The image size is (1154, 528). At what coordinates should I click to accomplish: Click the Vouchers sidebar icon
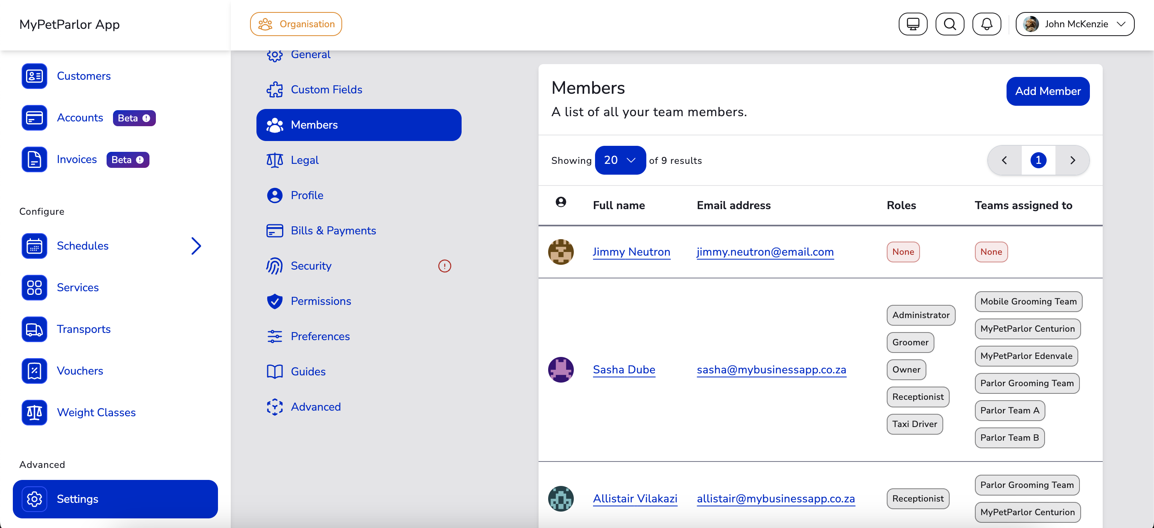tap(34, 371)
